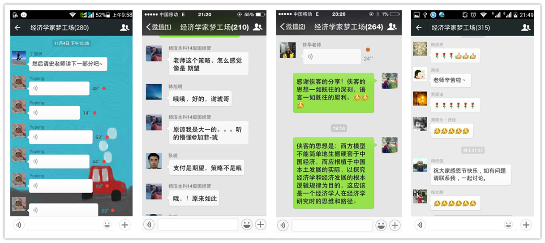Go back via 微信(2) link
The height and width of the screenshot is (243, 545).
[292, 27]
